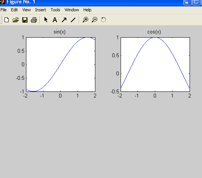Maximize the Figure No. 1 window
The width and height of the screenshot is (202, 178).
pos(196,2)
